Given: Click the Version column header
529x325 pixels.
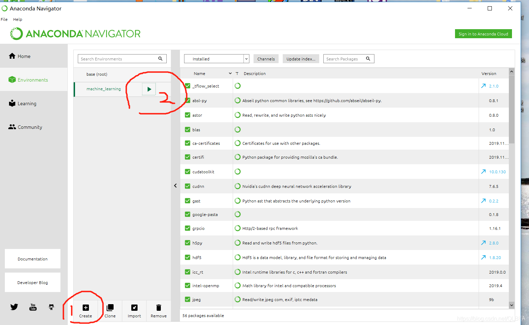Looking at the screenshot, I should click(x=489, y=73).
